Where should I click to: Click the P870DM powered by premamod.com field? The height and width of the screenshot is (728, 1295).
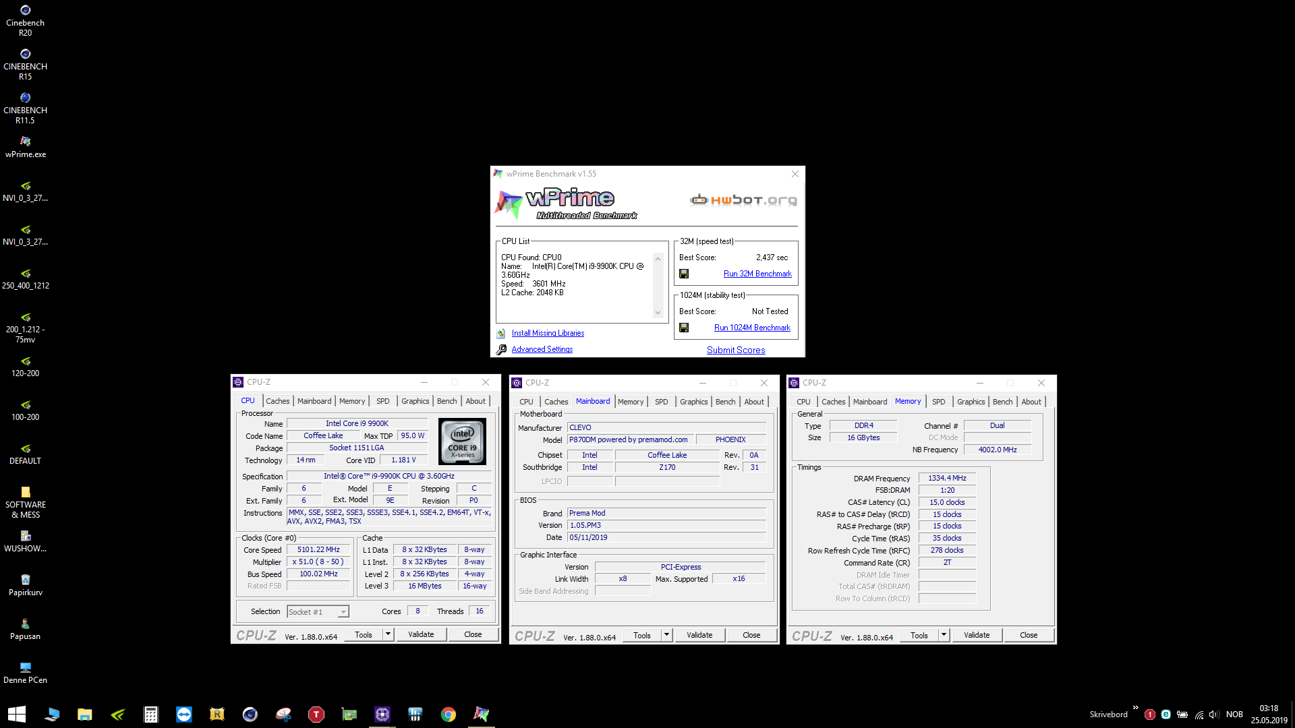coord(629,439)
